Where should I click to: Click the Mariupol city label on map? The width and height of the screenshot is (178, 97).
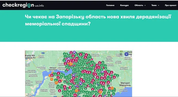coord(125,84)
